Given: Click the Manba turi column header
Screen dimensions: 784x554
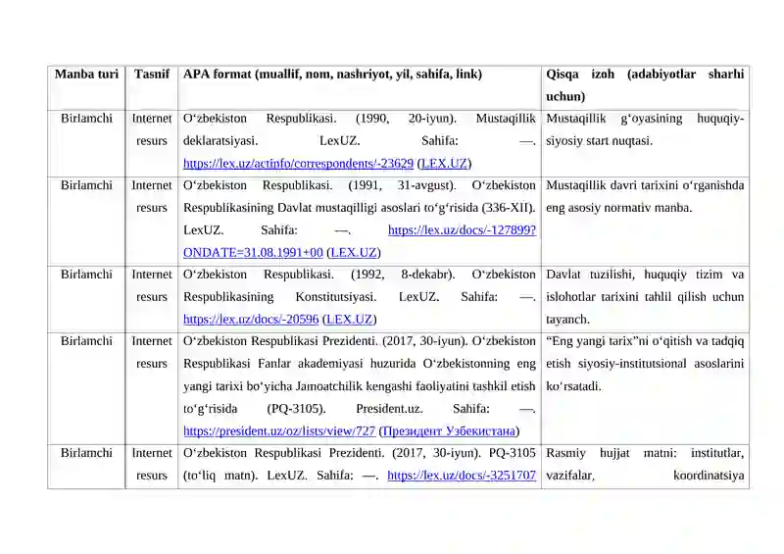Looking at the screenshot, I should pyautogui.click(x=86, y=75).
